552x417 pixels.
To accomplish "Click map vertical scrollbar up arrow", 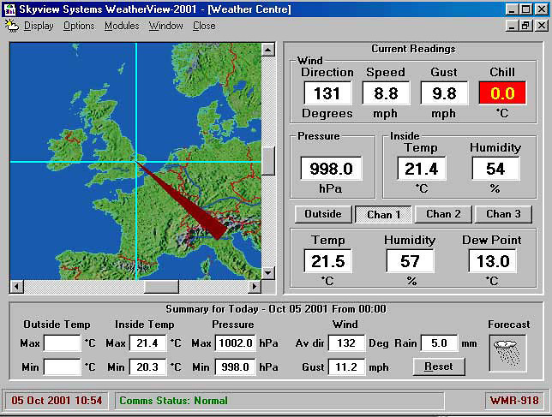I will (x=268, y=50).
